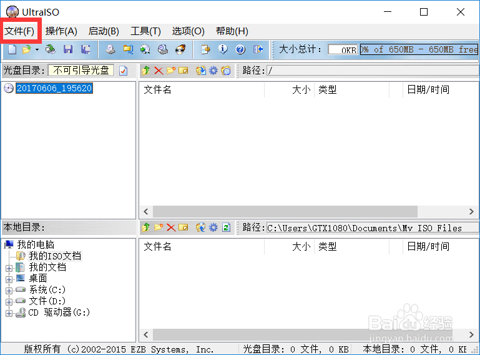Expand the 文件(D:) drive node

9,302
